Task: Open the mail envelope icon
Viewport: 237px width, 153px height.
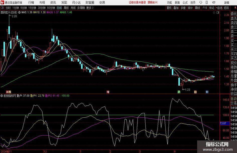Action: 214,3
